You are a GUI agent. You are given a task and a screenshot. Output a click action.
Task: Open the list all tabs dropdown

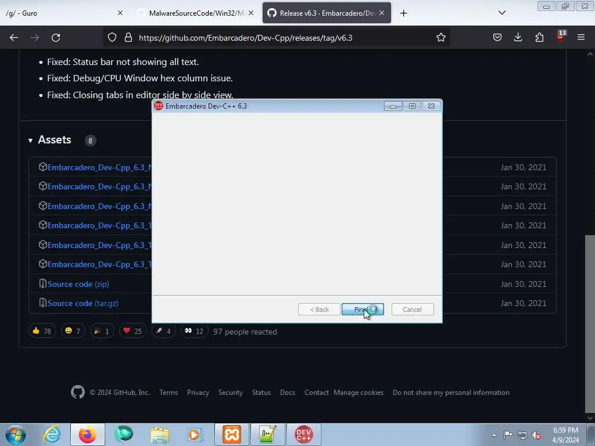click(501, 13)
